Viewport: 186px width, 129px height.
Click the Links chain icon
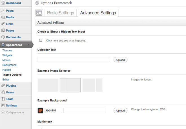point(3,24)
